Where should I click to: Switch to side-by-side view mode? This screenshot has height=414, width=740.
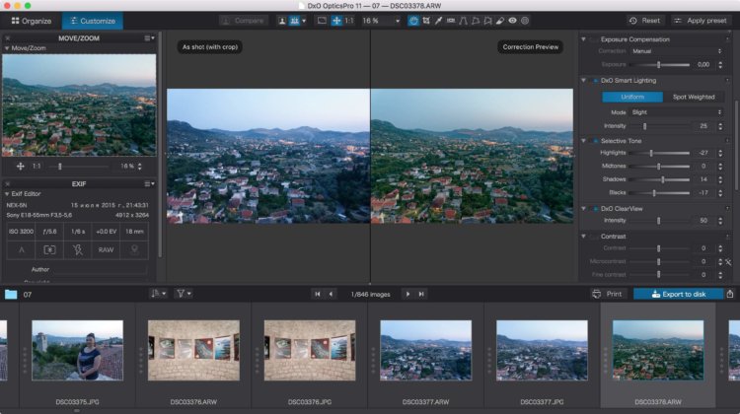(294, 21)
